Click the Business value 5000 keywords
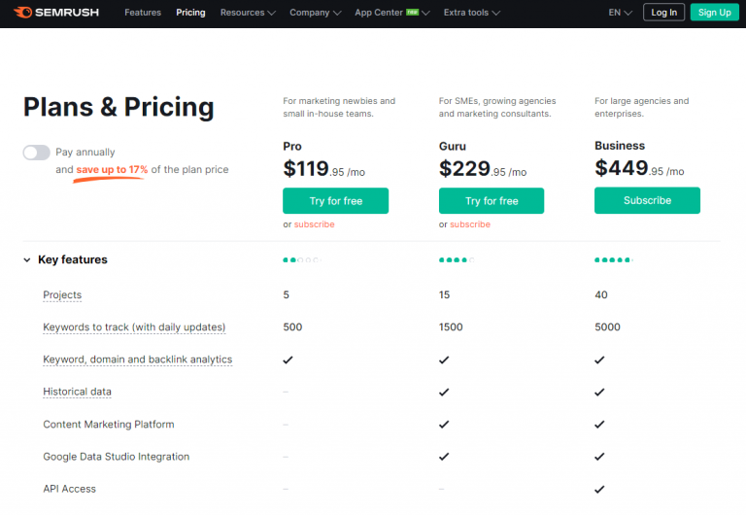This screenshot has height=515, width=746. [607, 327]
